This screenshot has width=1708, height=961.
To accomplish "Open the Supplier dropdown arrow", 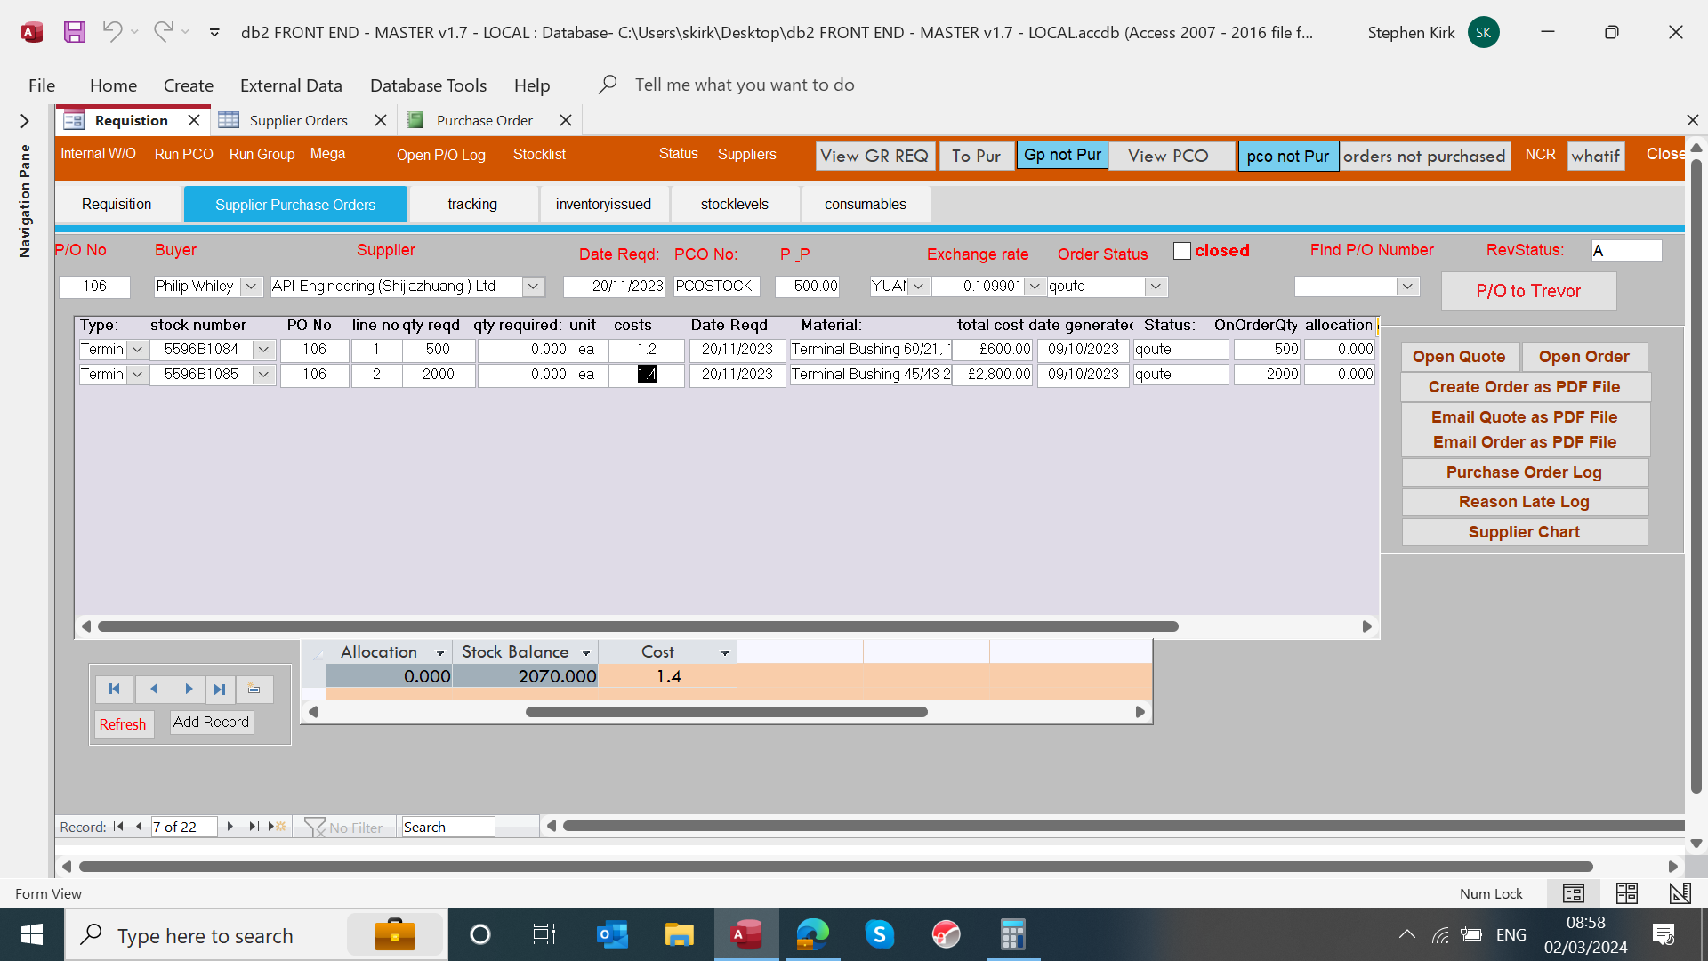I will (533, 287).
